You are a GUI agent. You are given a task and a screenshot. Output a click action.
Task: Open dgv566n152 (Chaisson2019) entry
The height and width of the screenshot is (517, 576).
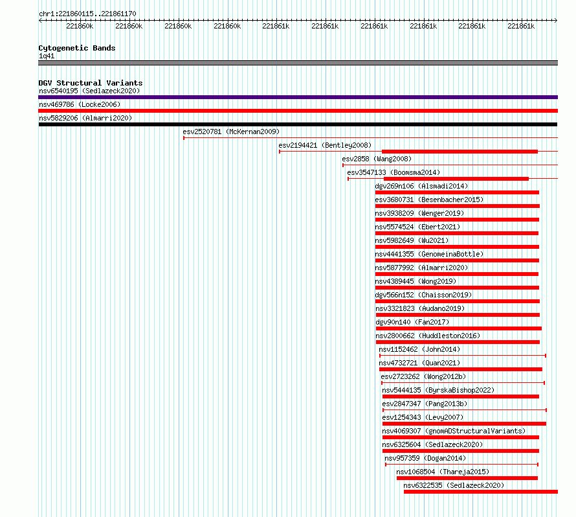(x=423, y=295)
